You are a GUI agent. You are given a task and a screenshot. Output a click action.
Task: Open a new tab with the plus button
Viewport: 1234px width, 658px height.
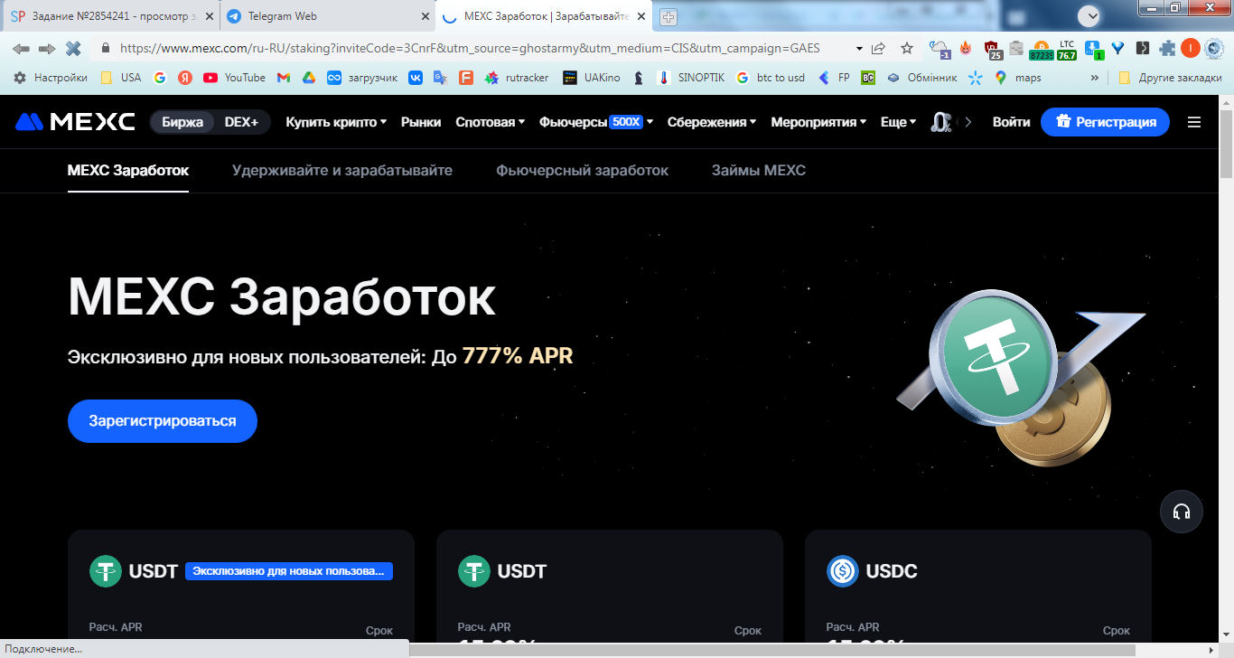coord(668,17)
